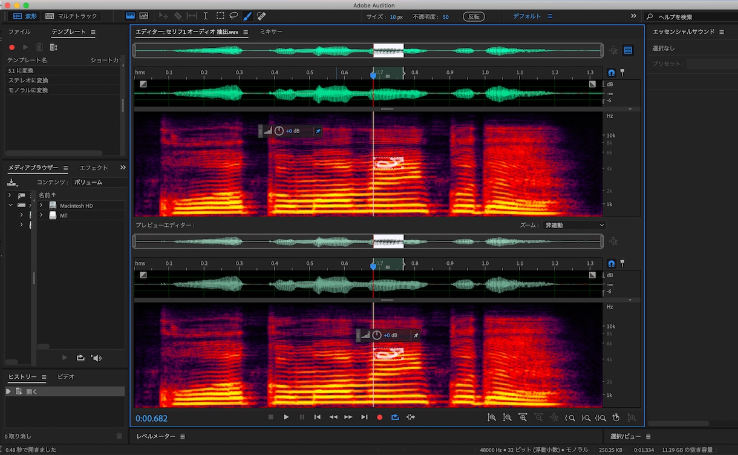
Task: Click the record button in the Templates panel
Action: (x=11, y=47)
